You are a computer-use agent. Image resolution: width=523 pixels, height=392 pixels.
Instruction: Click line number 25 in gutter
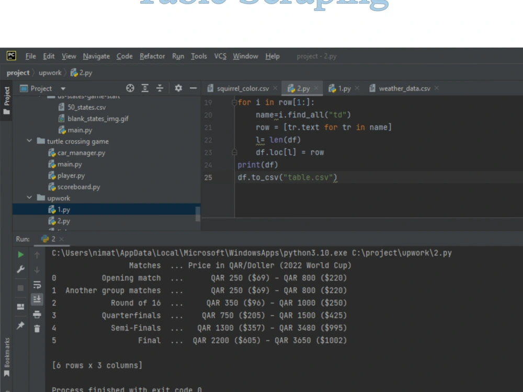(x=208, y=178)
